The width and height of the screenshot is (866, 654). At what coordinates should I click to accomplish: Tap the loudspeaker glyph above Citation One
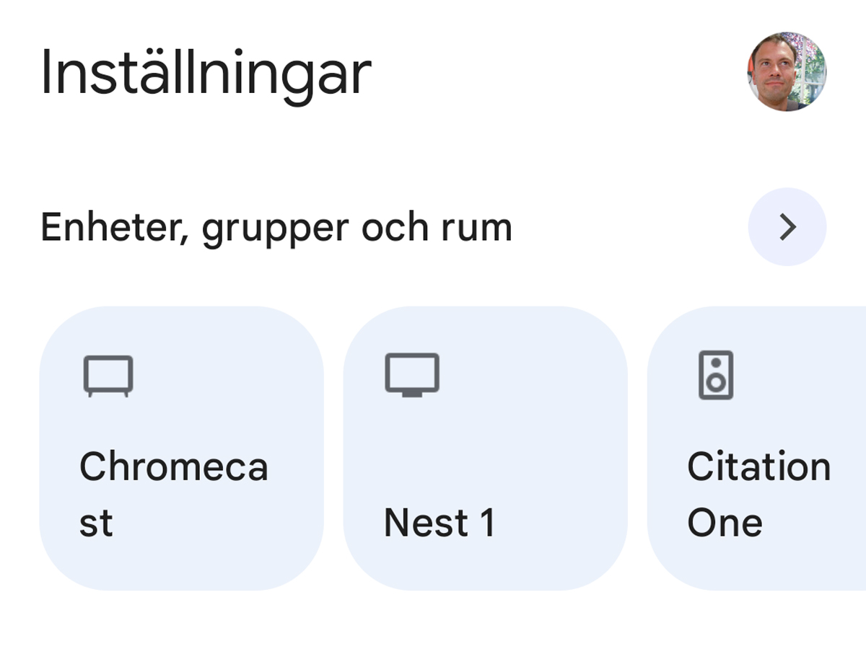(717, 375)
